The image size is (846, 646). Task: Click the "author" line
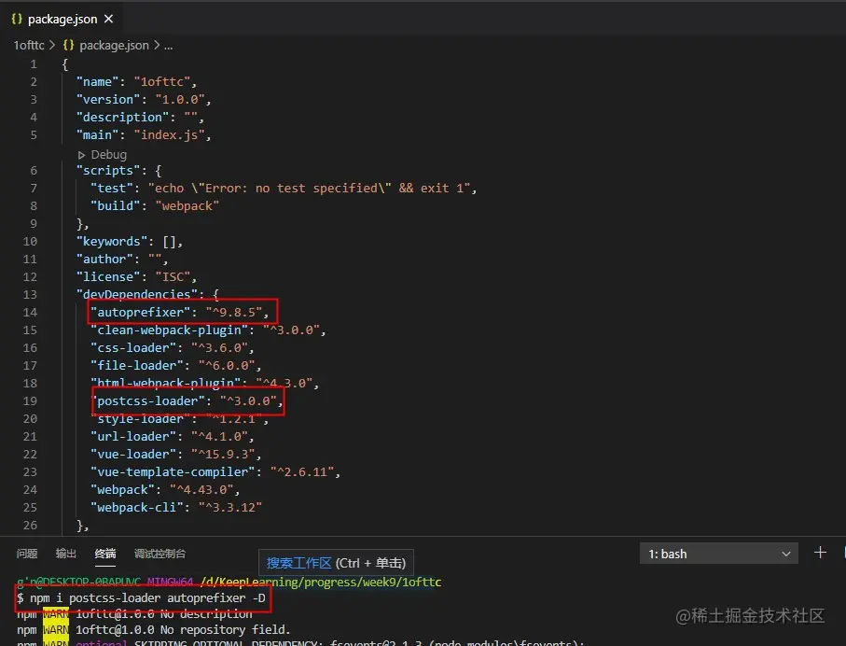[x=122, y=260]
